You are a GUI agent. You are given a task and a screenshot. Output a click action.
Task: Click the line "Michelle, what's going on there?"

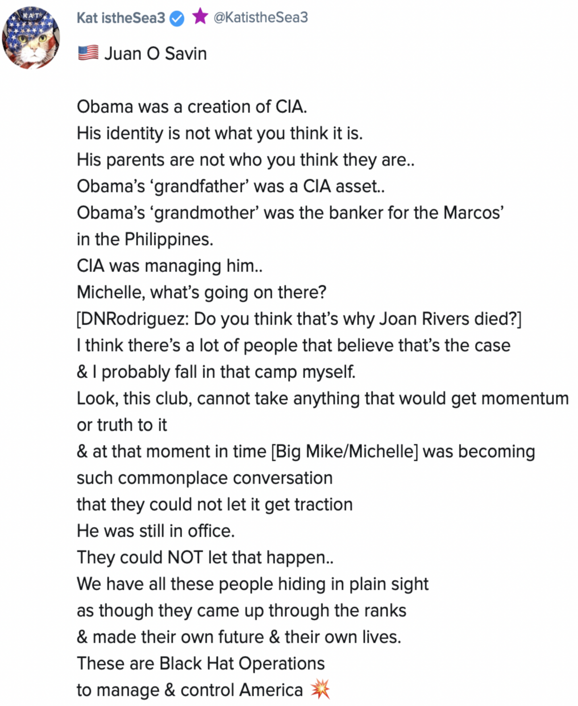201,292
